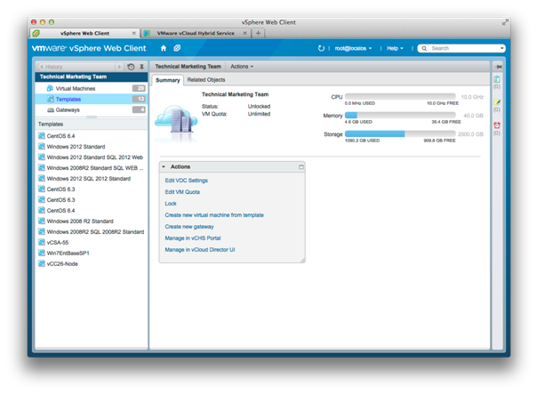Screen dimensions: 537x394
Task: Click the search magnifier icon
Action: [x=424, y=48]
